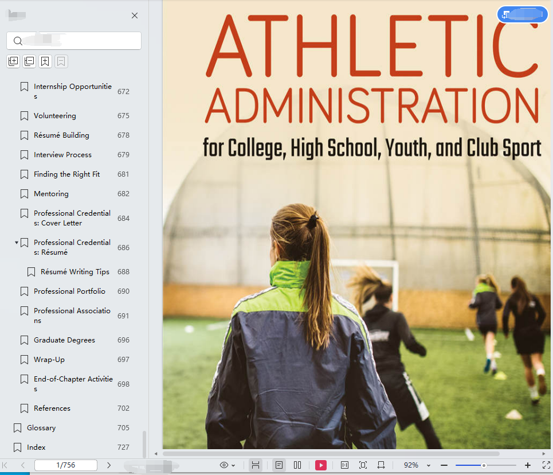Click the zoom slider handle
Viewport: 553px width, 475px height.
484,465
